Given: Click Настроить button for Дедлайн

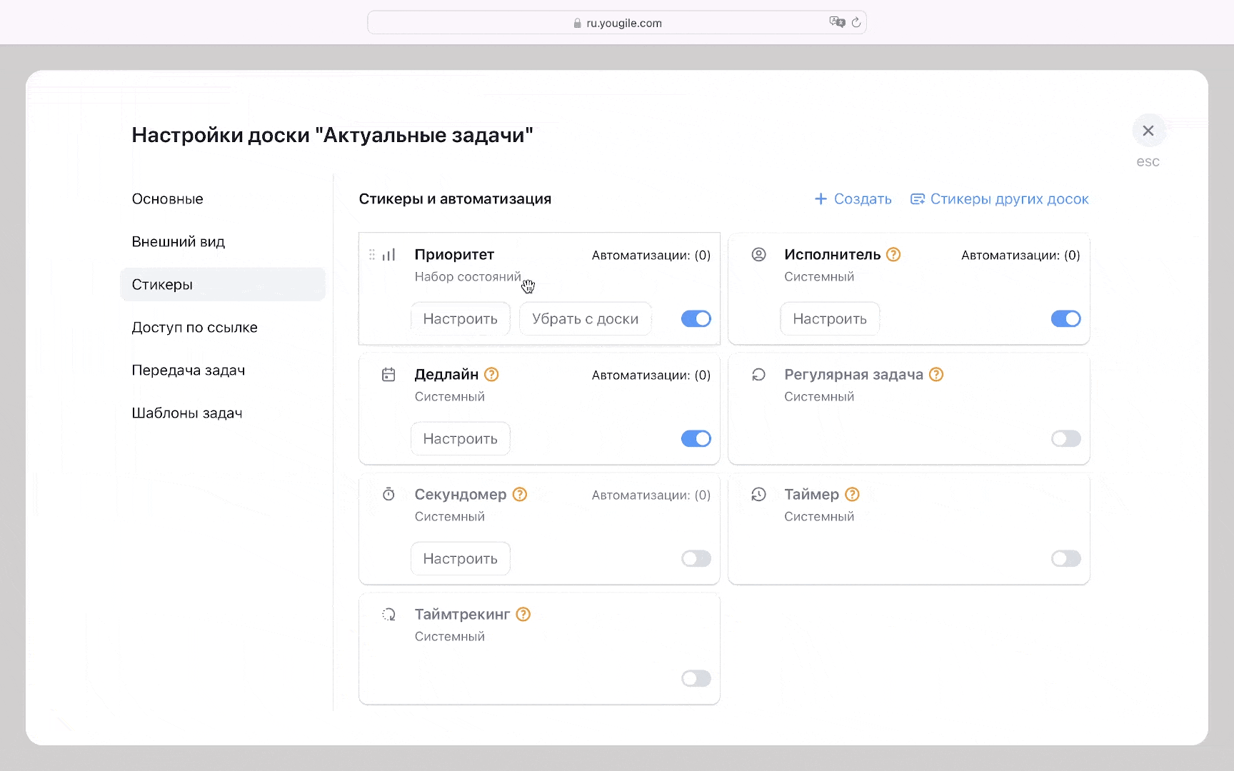Looking at the screenshot, I should pyautogui.click(x=460, y=439).
